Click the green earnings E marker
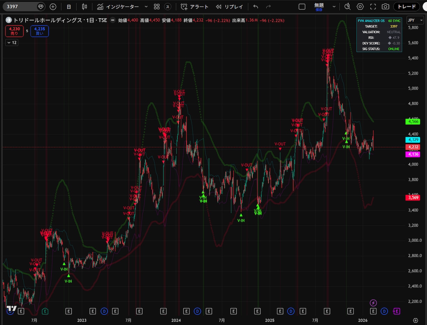 click(x=45, y=311)
